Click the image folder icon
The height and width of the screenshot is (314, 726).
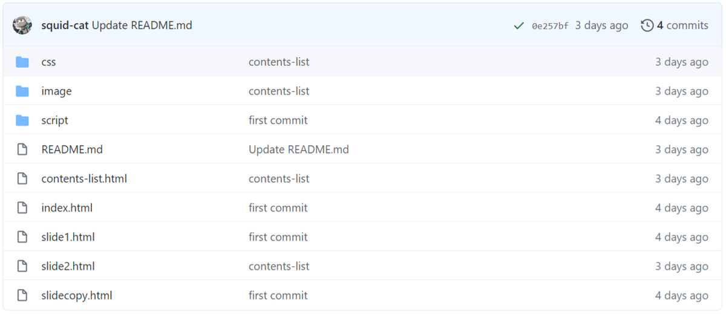[x=22, y=91]
